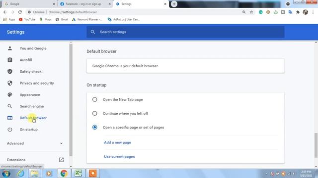This screenshot has width=318, height=178.
Task: Select Open a specific page or set of pages
Action: [x=95, y=128]
